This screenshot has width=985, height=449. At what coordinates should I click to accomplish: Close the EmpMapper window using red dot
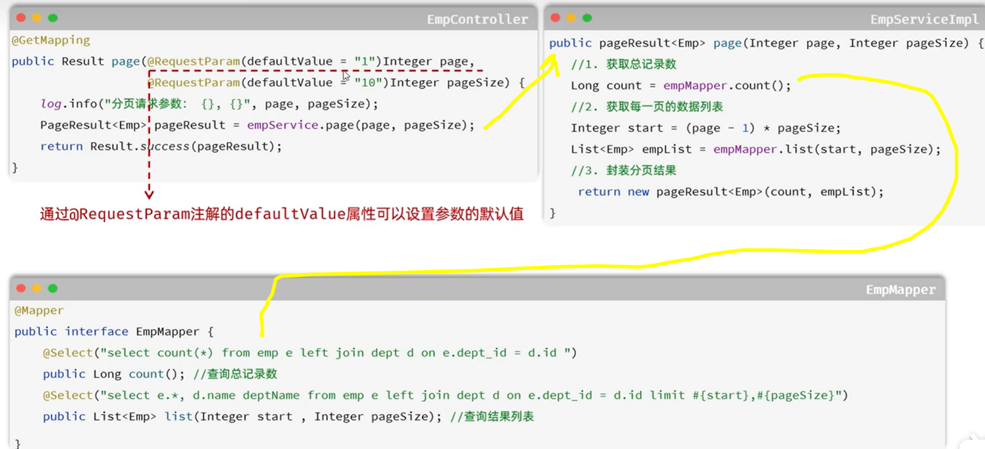pos(21,288)
